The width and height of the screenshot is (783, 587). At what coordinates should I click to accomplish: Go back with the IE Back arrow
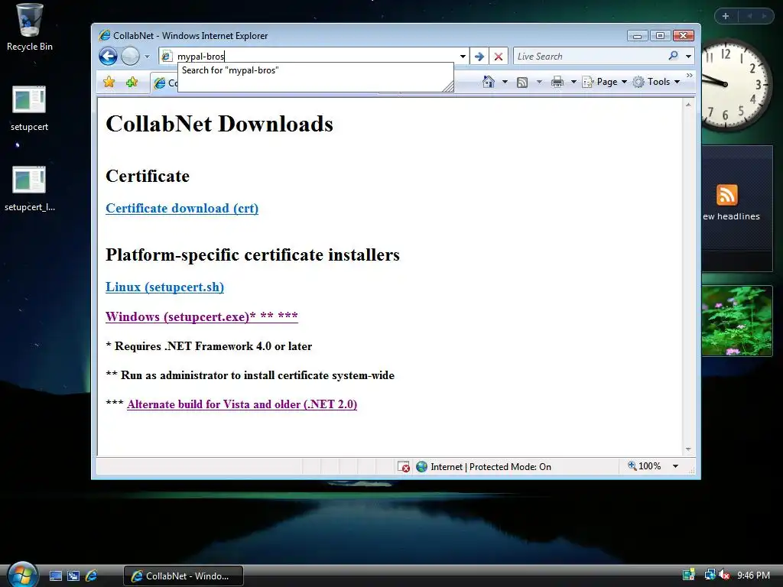coord(108,56)
